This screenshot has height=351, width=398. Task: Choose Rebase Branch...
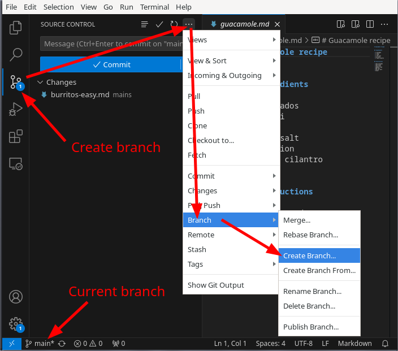tap(319, 235)
